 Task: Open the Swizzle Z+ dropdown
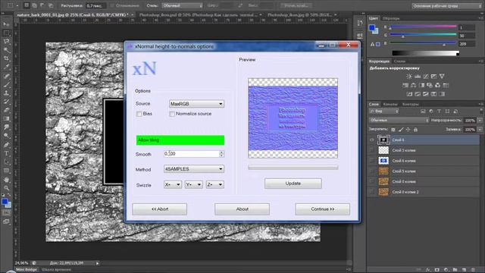coord(215,184)
